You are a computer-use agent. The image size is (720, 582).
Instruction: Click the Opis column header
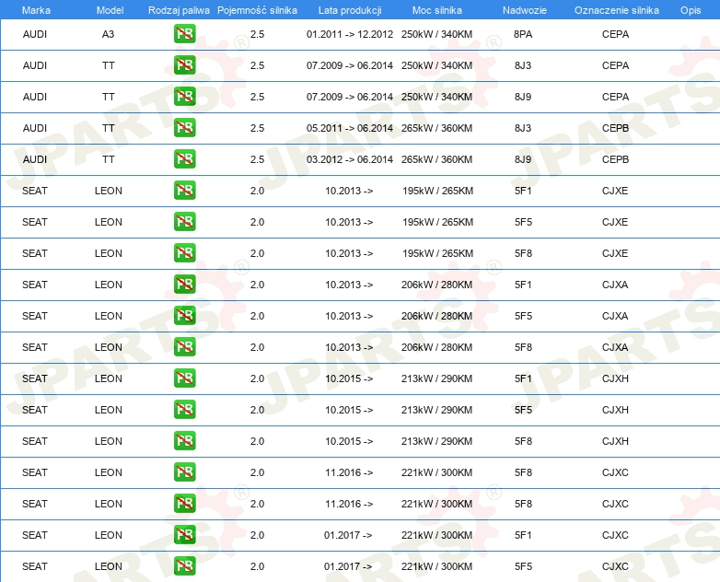[x=691, y=10]
